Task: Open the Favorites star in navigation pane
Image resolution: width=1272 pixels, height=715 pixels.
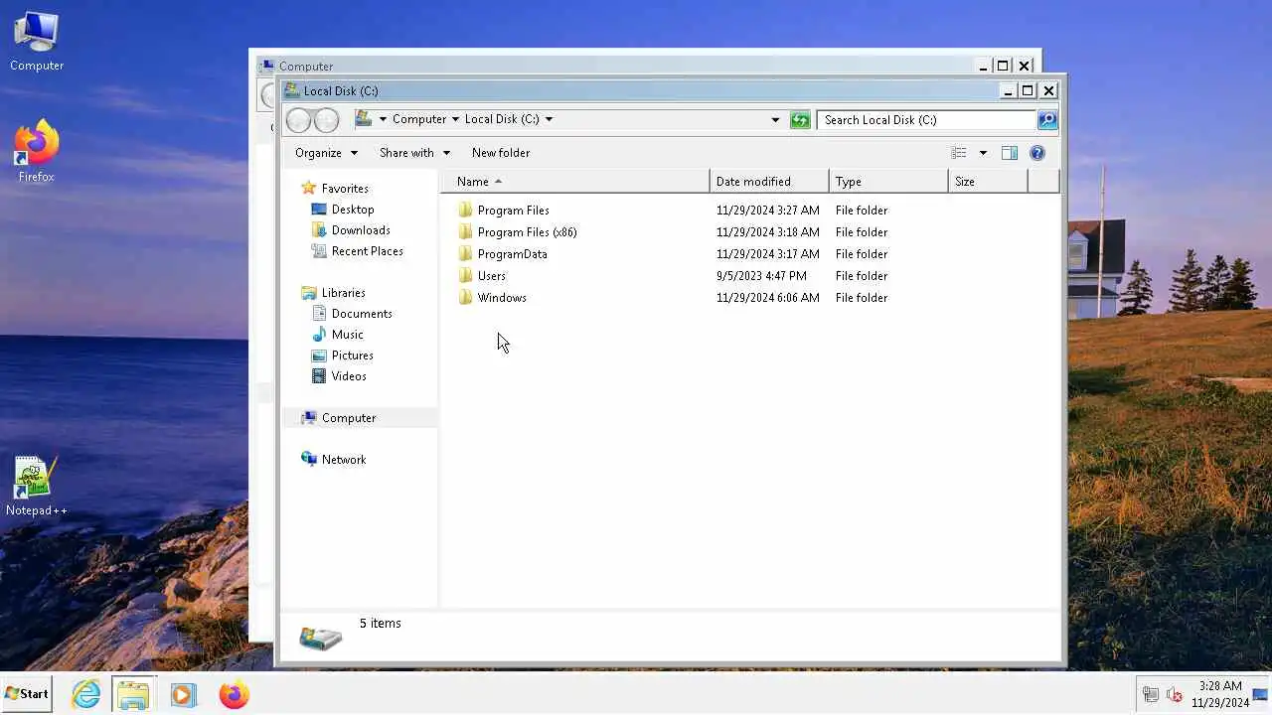Action: (x=309, y=188)
